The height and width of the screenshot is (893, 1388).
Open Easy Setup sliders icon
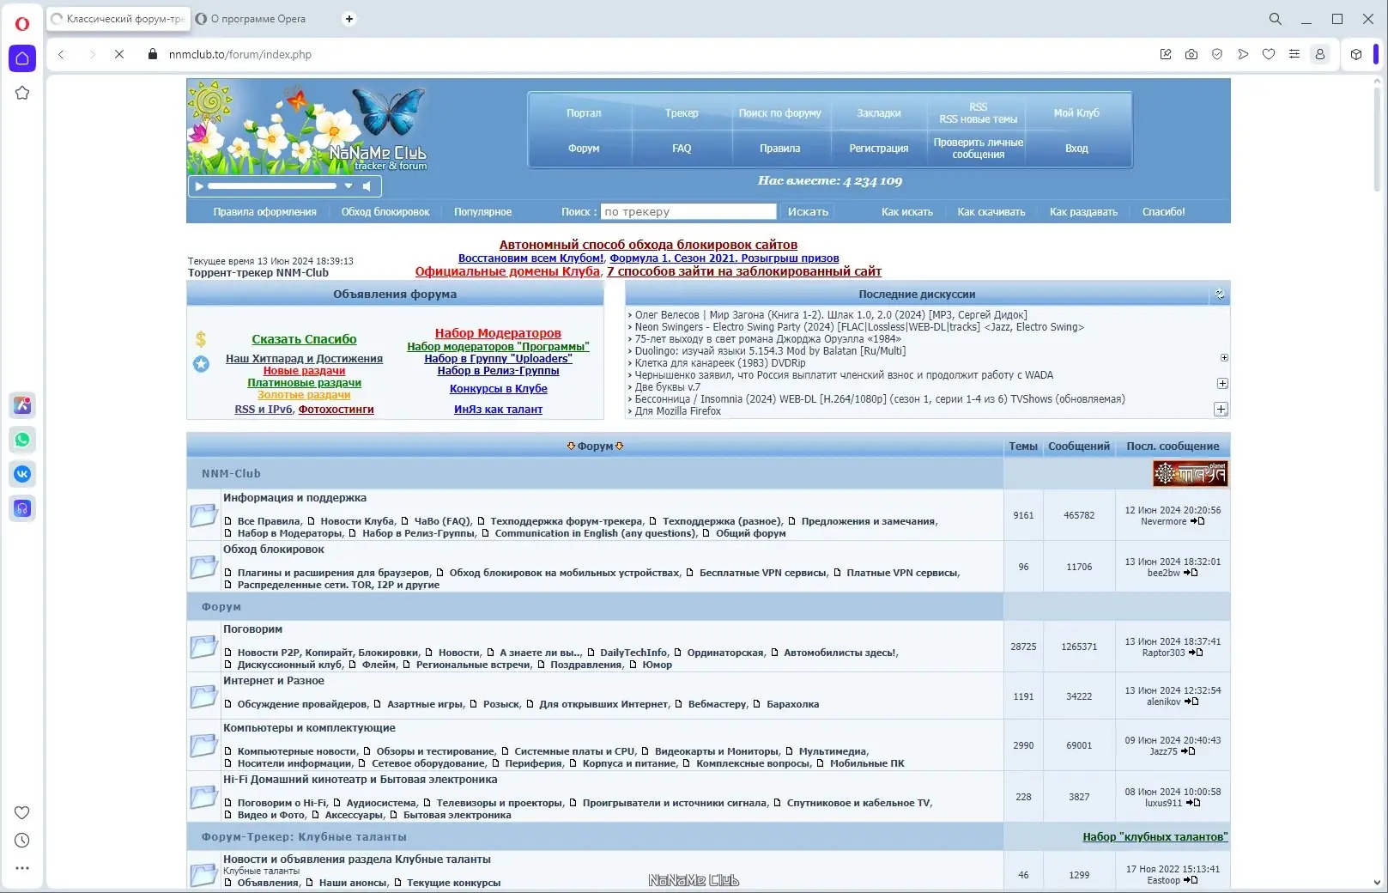(1294, 54)
